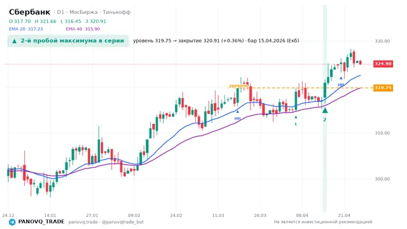
Task: Click the blue HH label under March candles
Action: point(237,119)
